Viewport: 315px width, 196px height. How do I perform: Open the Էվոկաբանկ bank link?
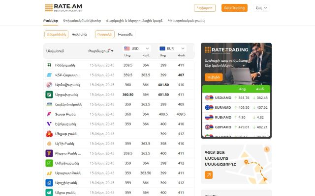point(65,124)
